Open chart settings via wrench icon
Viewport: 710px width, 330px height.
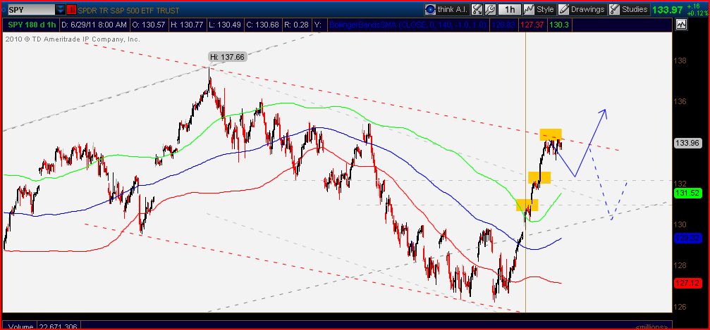click(x=490, y=9)
